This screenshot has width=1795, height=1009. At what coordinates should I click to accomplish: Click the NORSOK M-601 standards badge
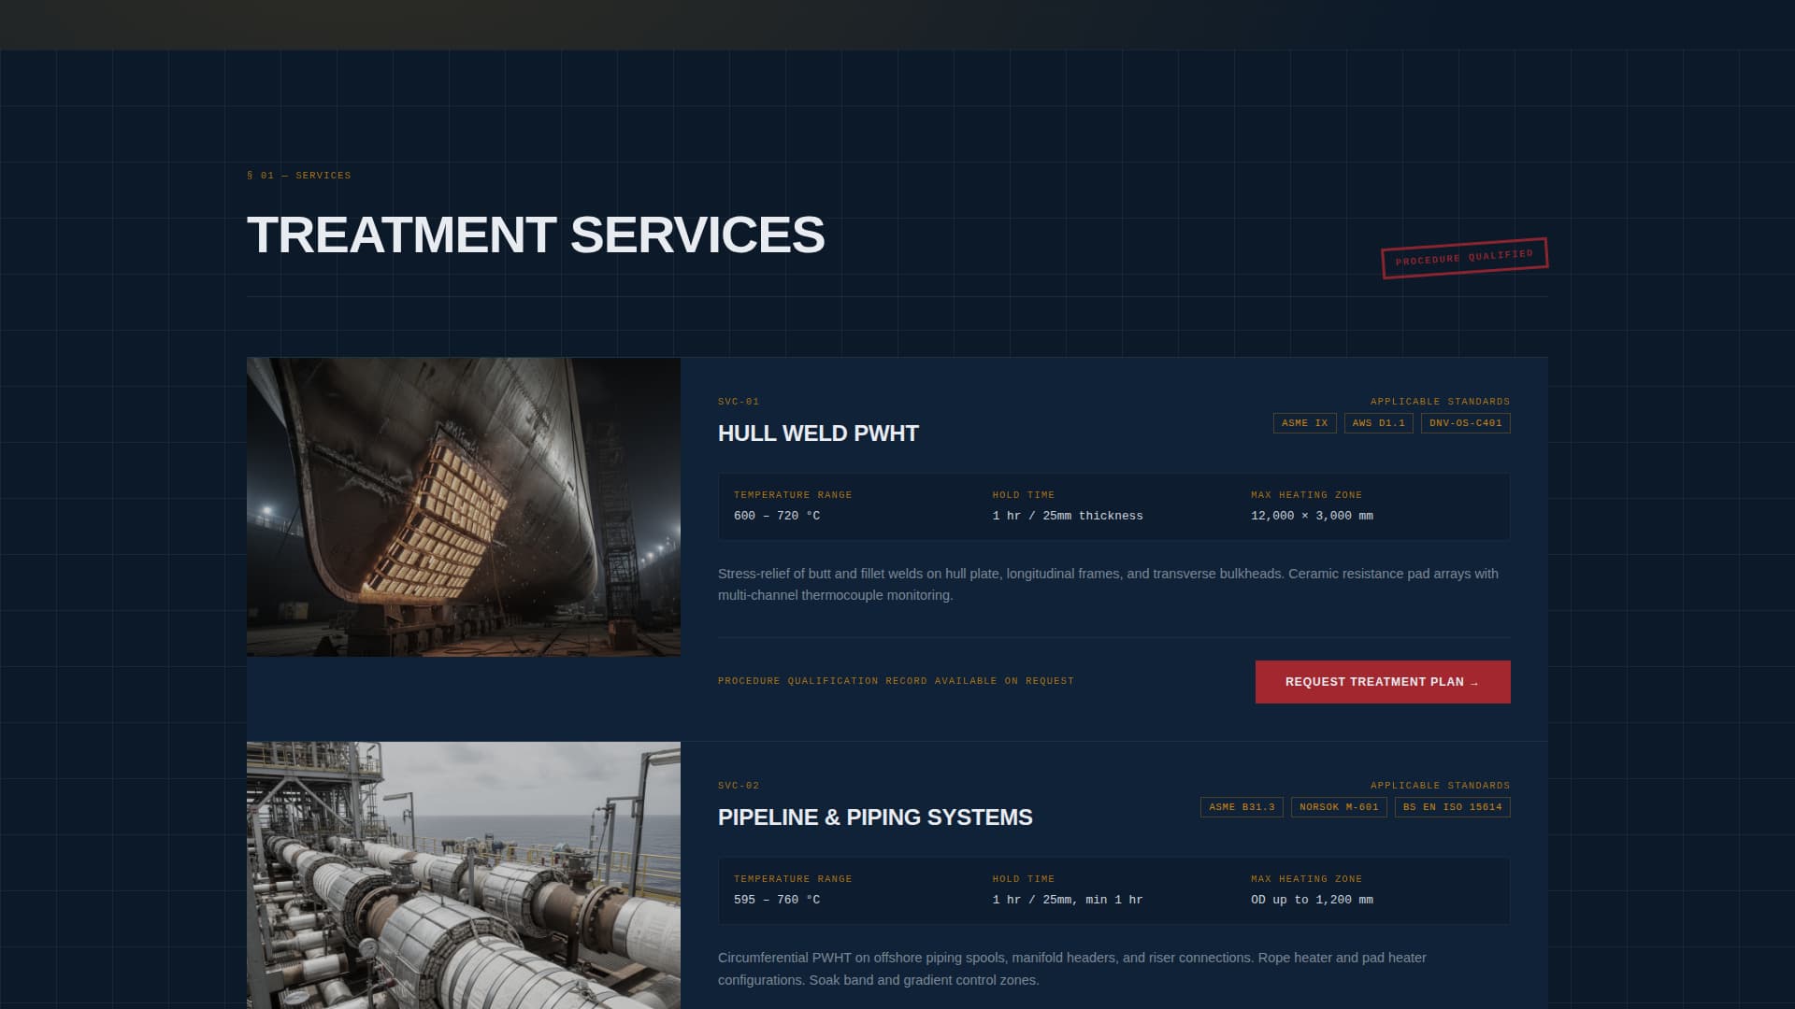(x=1339, y=806)
